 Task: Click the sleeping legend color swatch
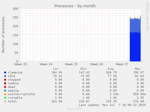tap(5, 72)
